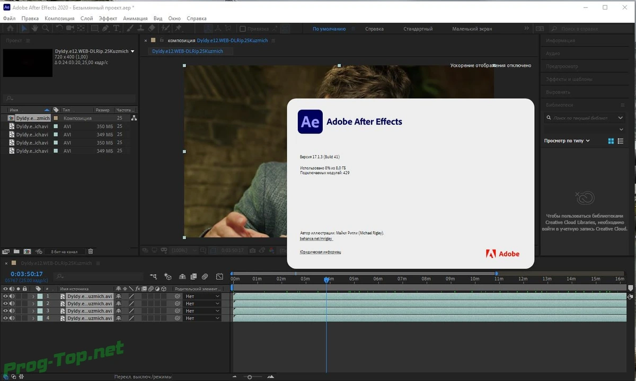Hide video of layer 4 via eye icon
636x381 pixels.
click(5, 318)
